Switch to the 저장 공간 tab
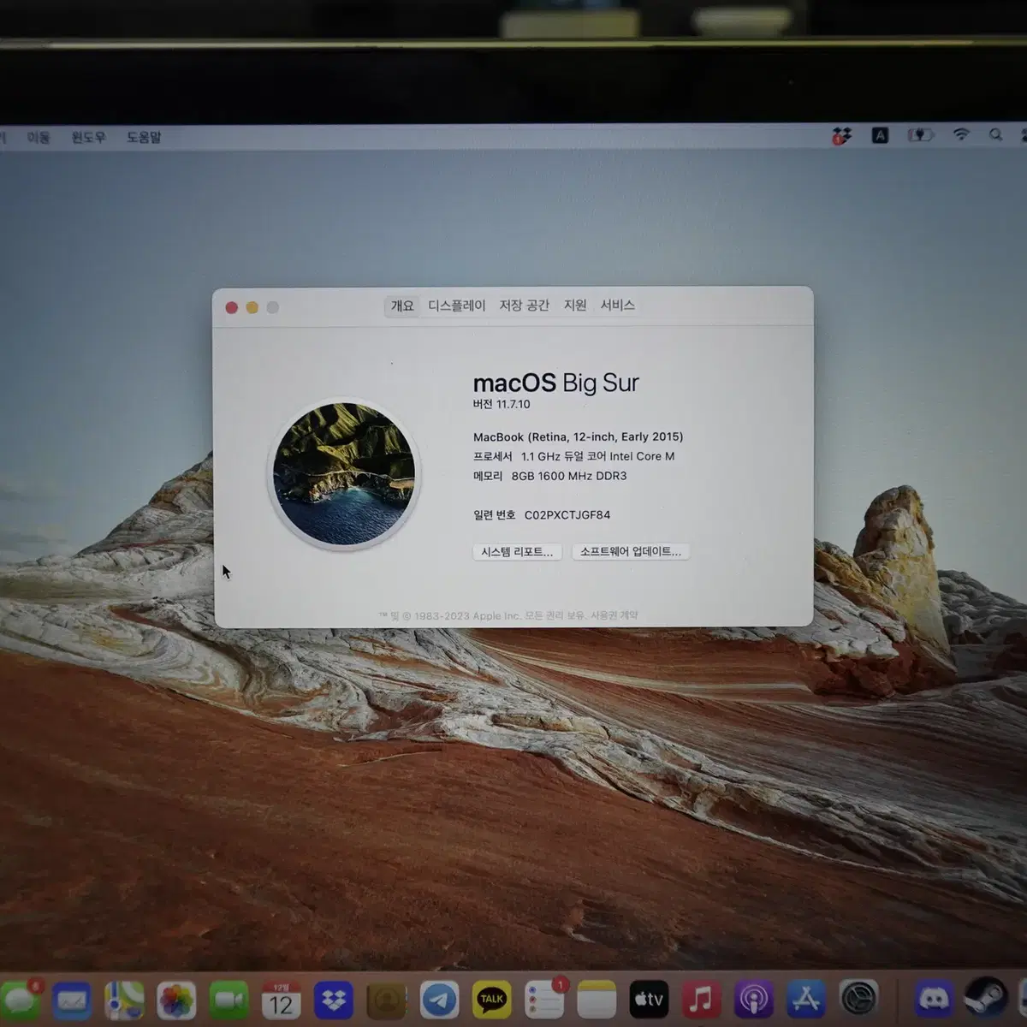The width and height of the screenshot is (1027, 1027). (x=525, y=306)
